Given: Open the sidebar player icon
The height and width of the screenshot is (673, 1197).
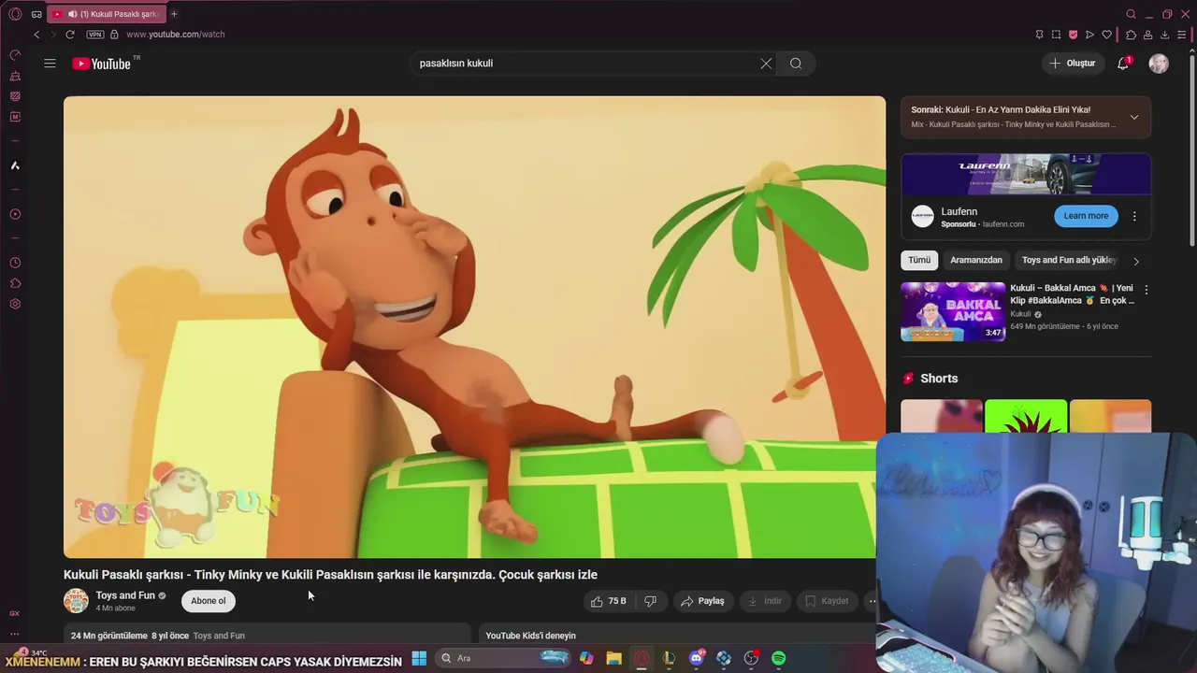Looking at the screenshot, I should tap(15, 214).
